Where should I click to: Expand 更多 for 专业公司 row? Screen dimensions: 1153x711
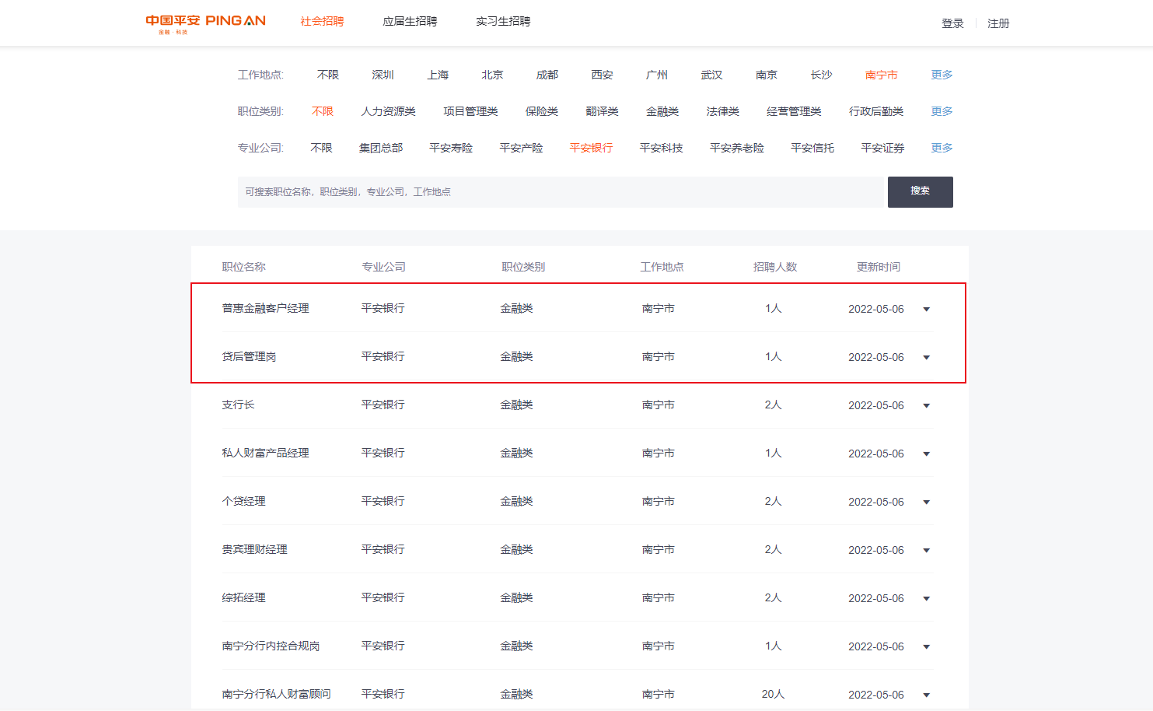tap(942, 148)
